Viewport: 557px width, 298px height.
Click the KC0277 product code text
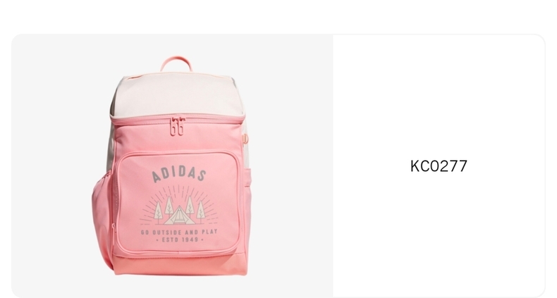tap(439, 166)
